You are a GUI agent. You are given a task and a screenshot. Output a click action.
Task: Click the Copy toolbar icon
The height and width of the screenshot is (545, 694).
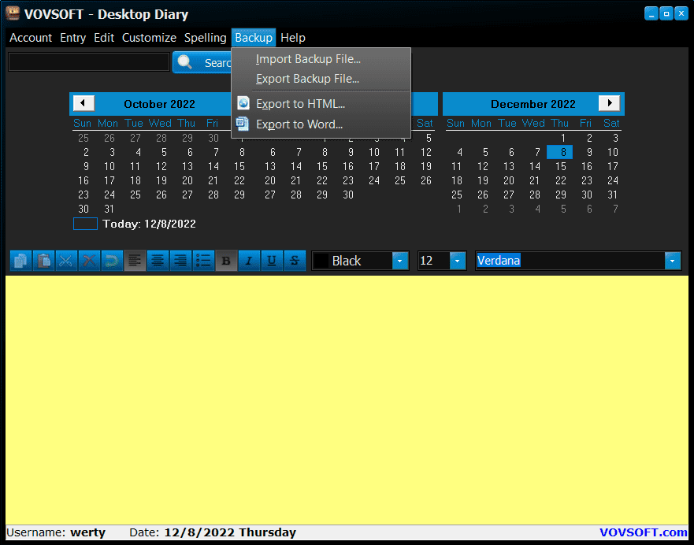[x=20, y=261]
